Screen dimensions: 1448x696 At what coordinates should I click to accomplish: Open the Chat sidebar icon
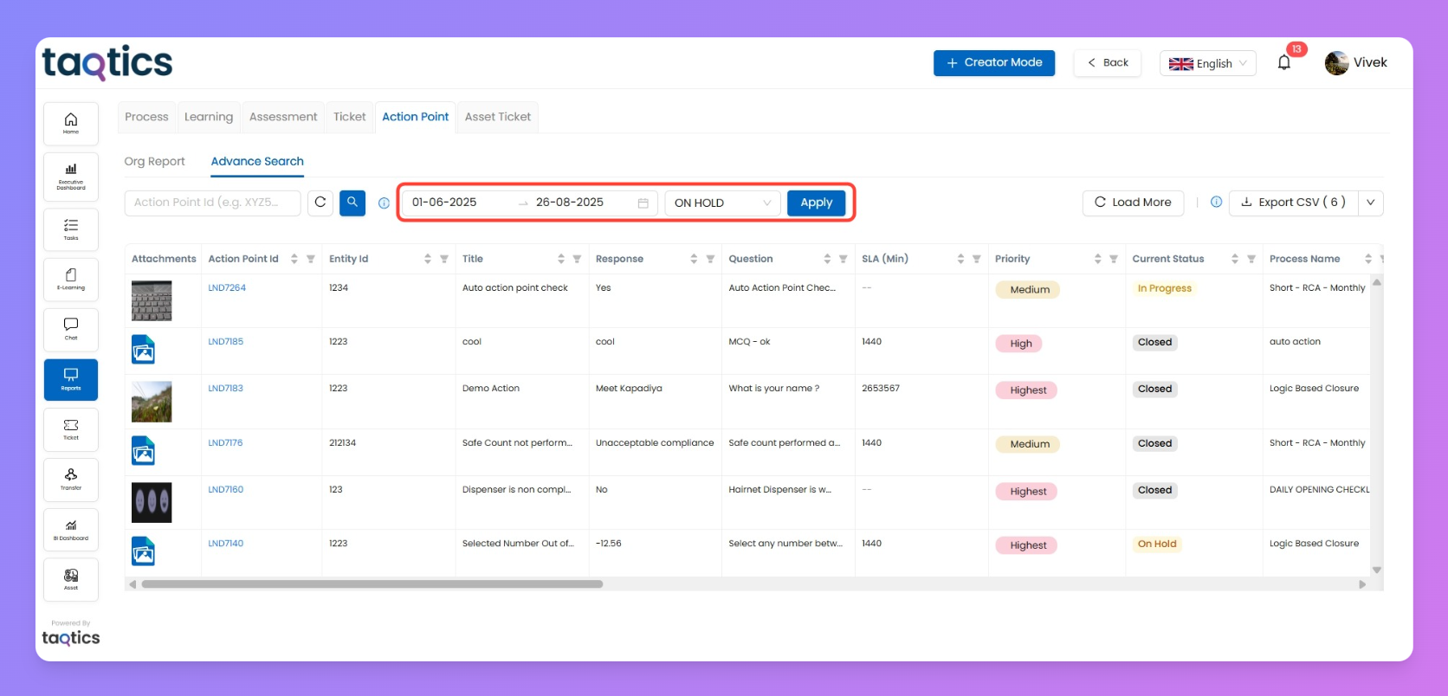tap(71, 329)
